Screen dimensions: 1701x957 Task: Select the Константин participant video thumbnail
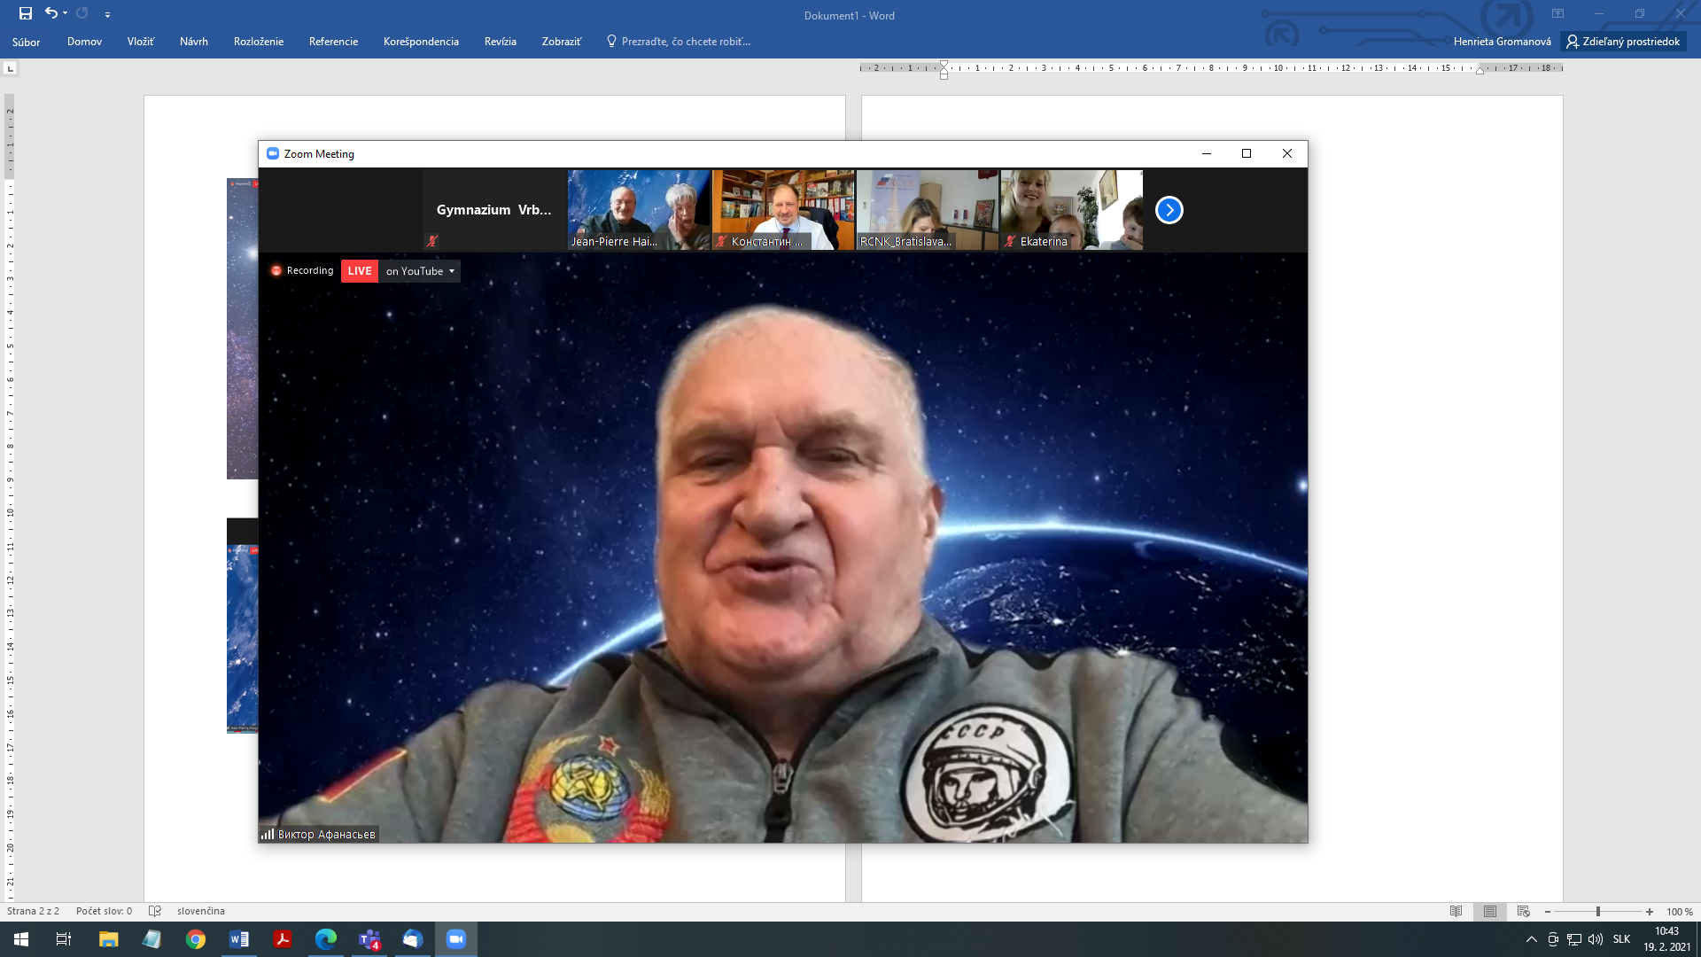point(783,210)
